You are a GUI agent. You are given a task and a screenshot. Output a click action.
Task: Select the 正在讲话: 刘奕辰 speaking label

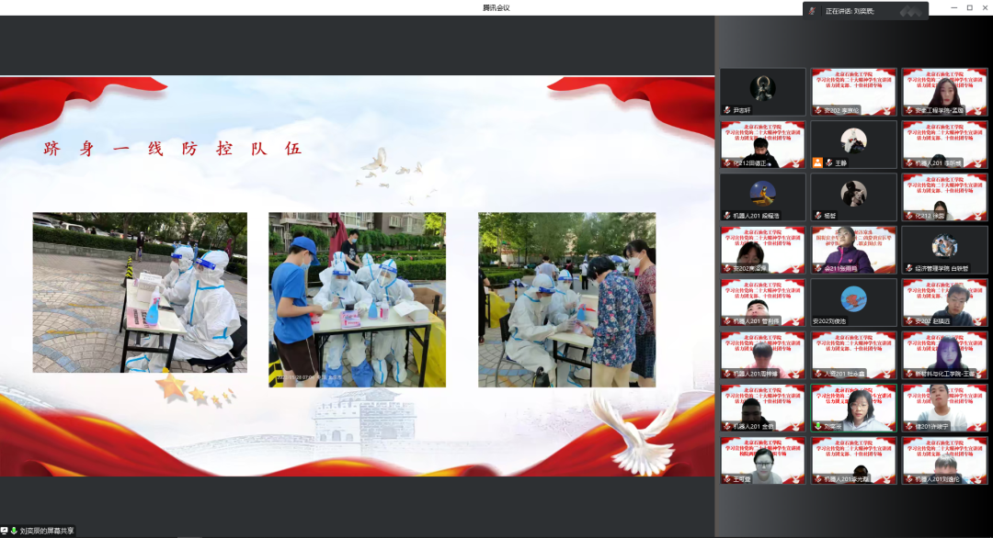click(850, 11)
